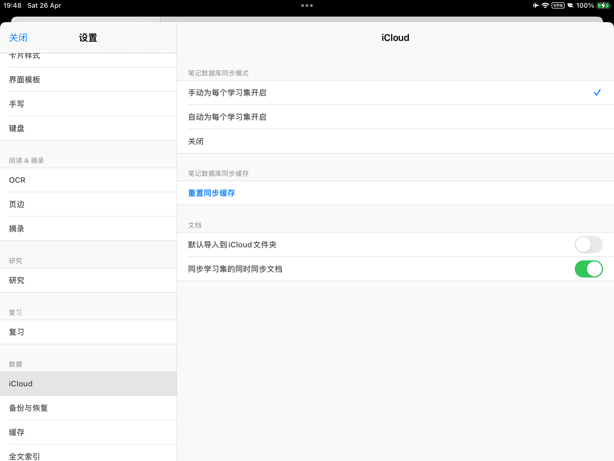Select 自动为每个学习集开启 sync mode

pos(395,117)
